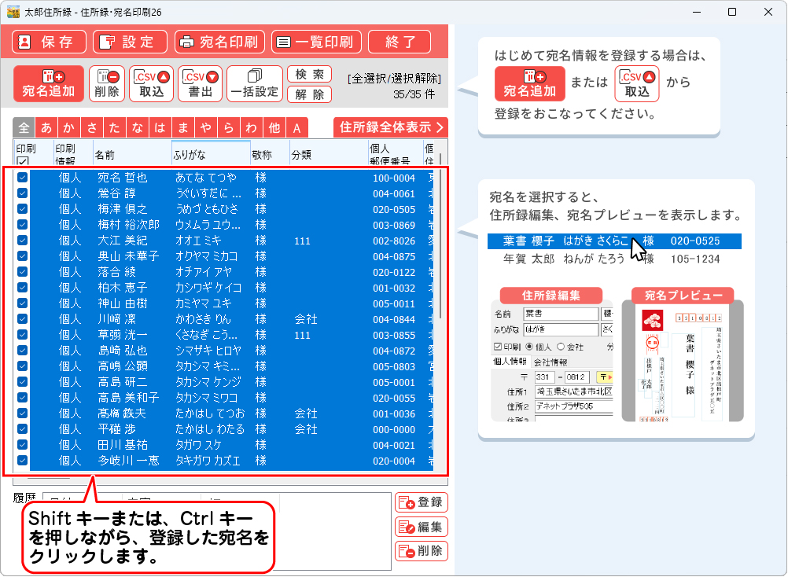Click the 保存 (Save) button
788x577 pixels.
coord(48,42)
